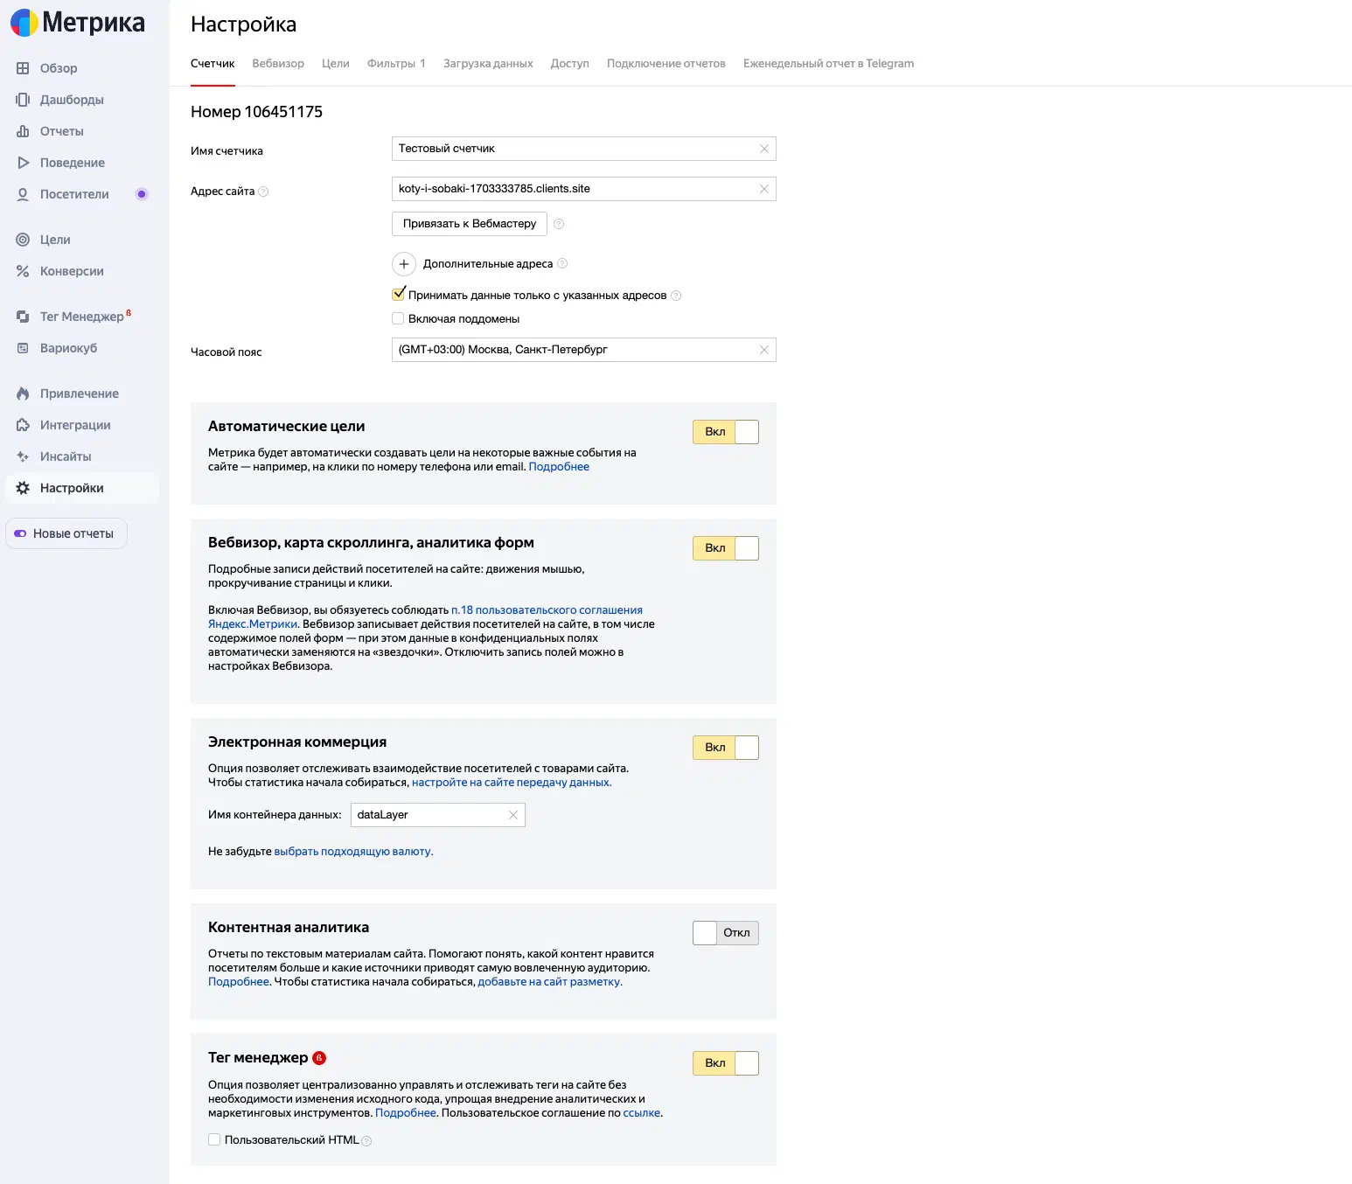Click the plus icon for Дополнительные адреса
The height and width of the screenshot is (1184, 1352).
pos(404,264)
